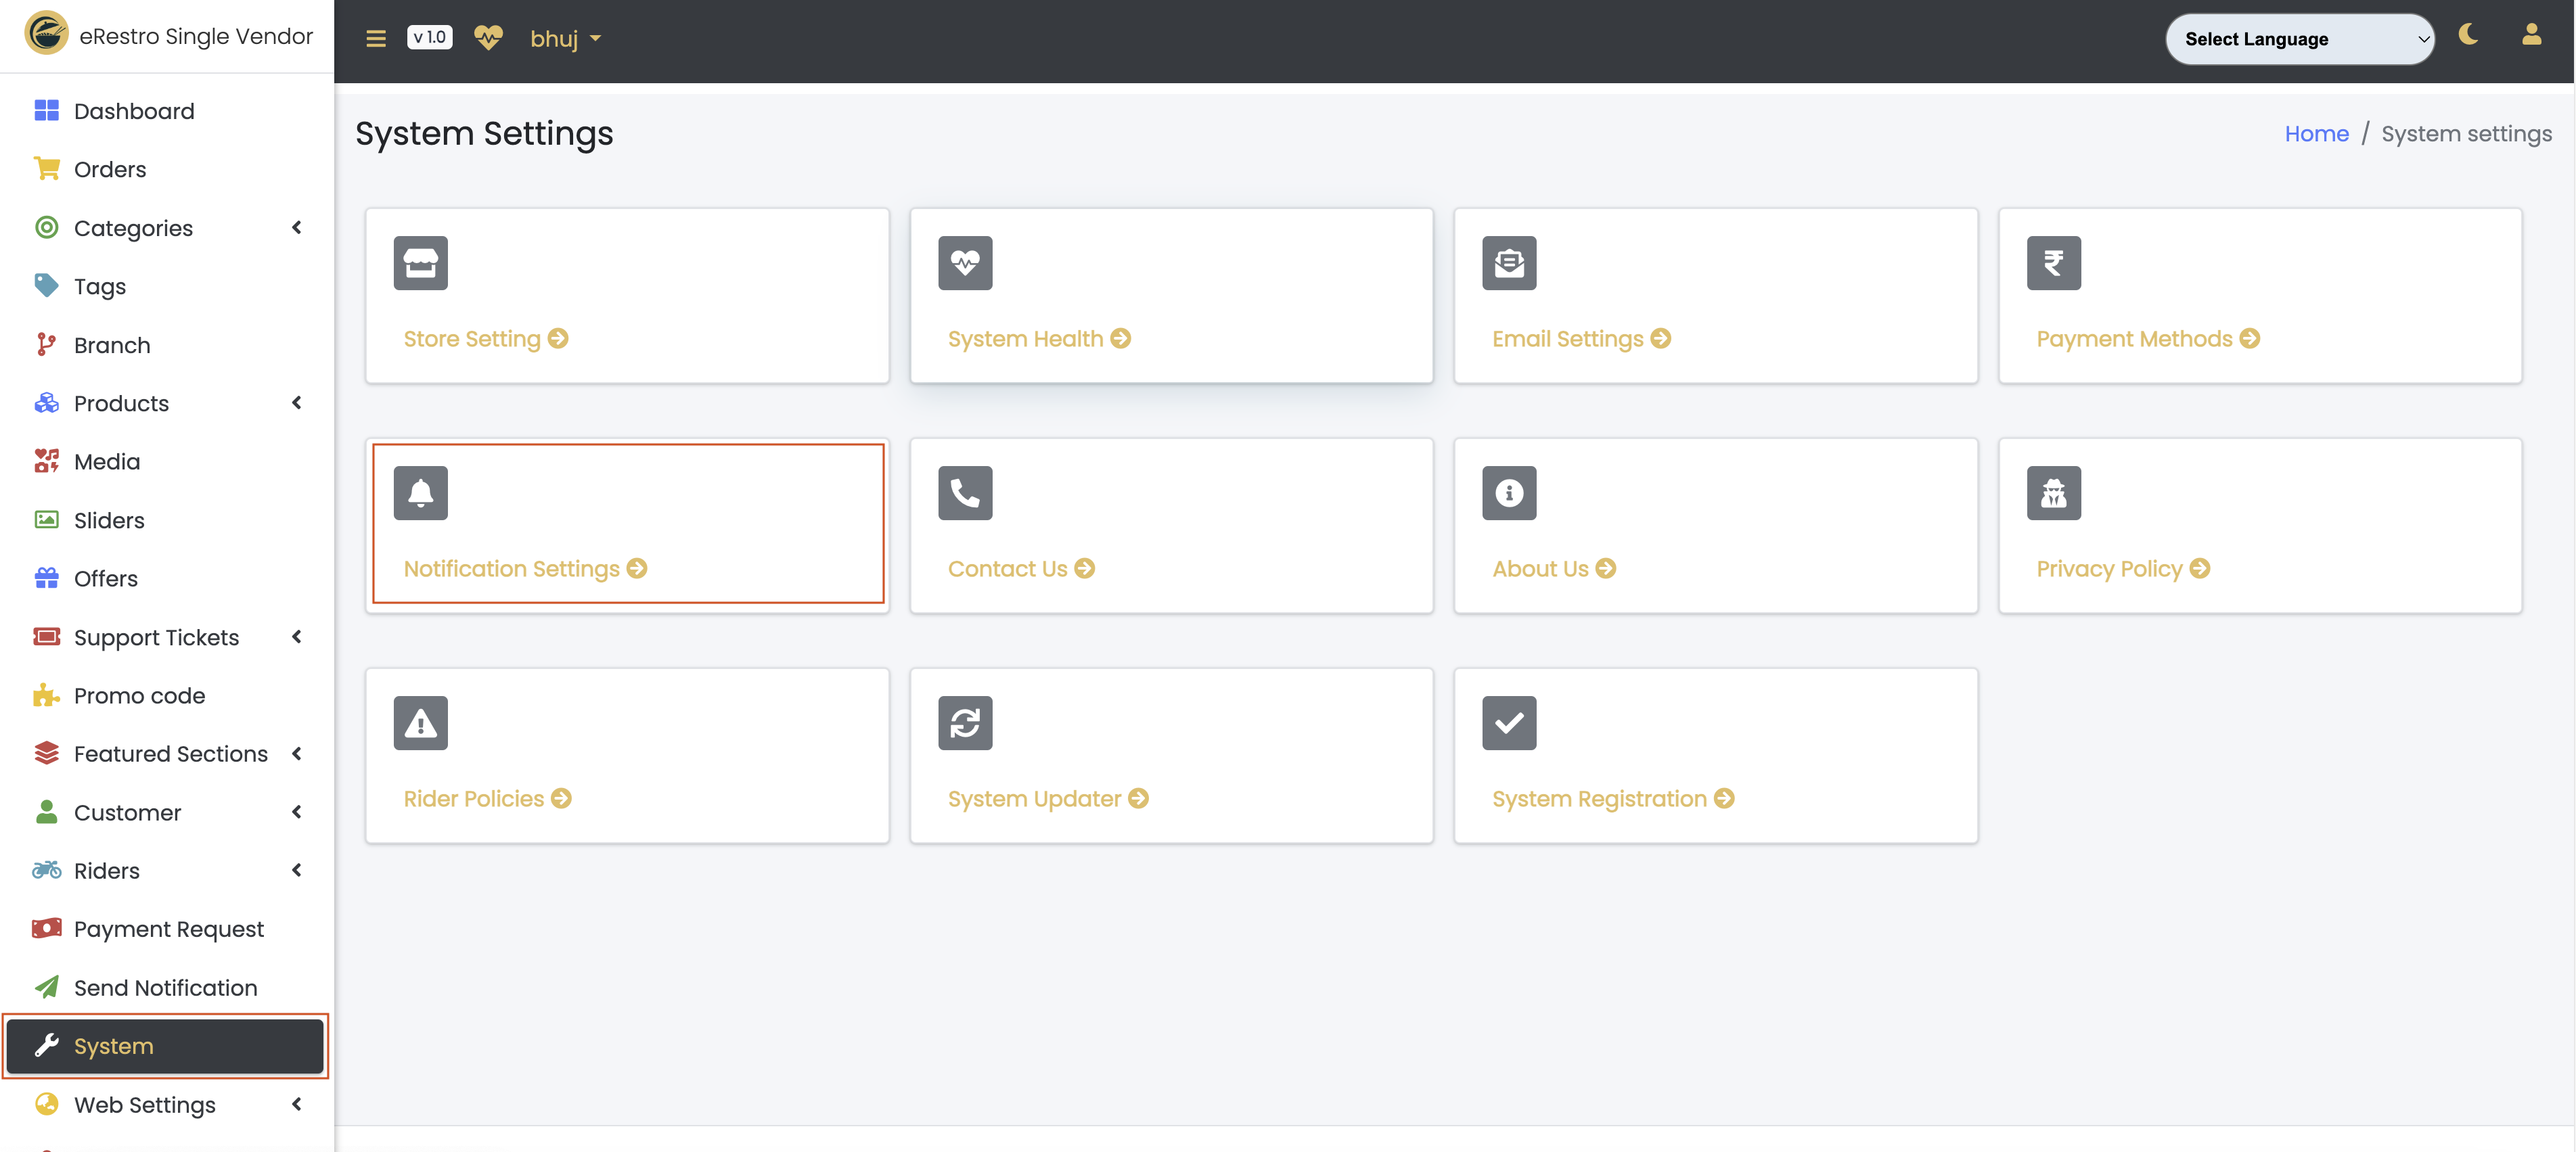This screenshot has width=2576, height=1152.
Task: Click the Payment Methods rupee icon
Action: pyautogui.click(x=2053, y=263)
